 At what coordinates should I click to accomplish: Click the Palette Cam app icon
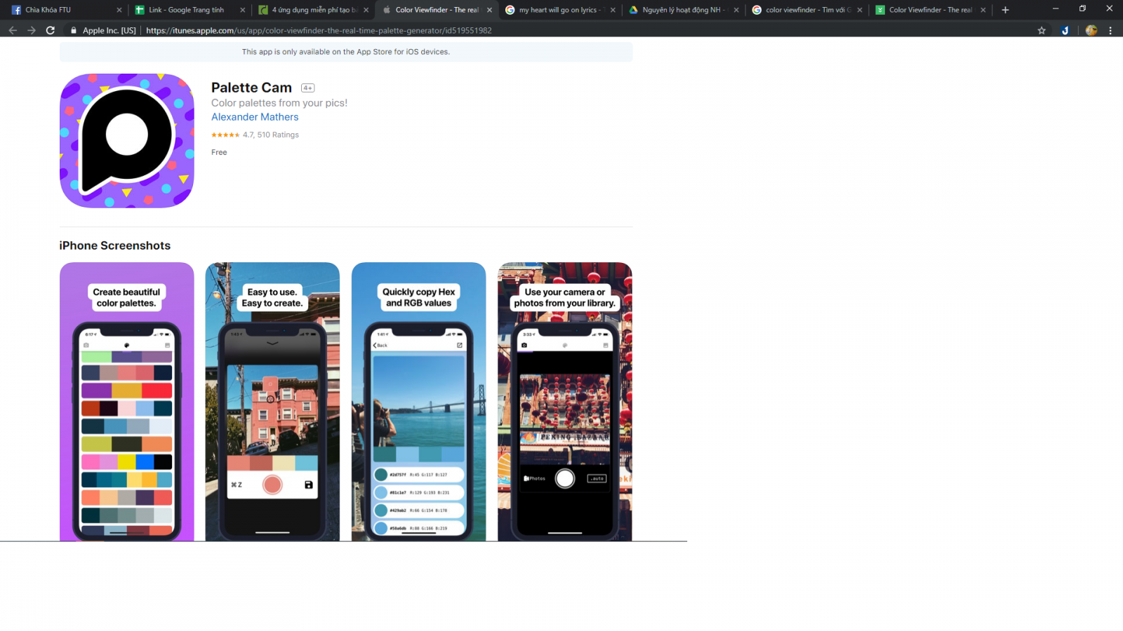126,140
